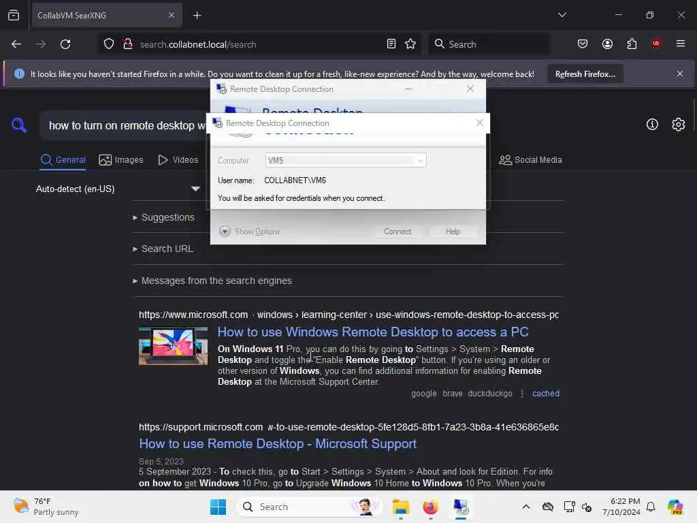Open the Windows Start button
Viewport: 697px width, 523px height.
[x=218, y=507]
